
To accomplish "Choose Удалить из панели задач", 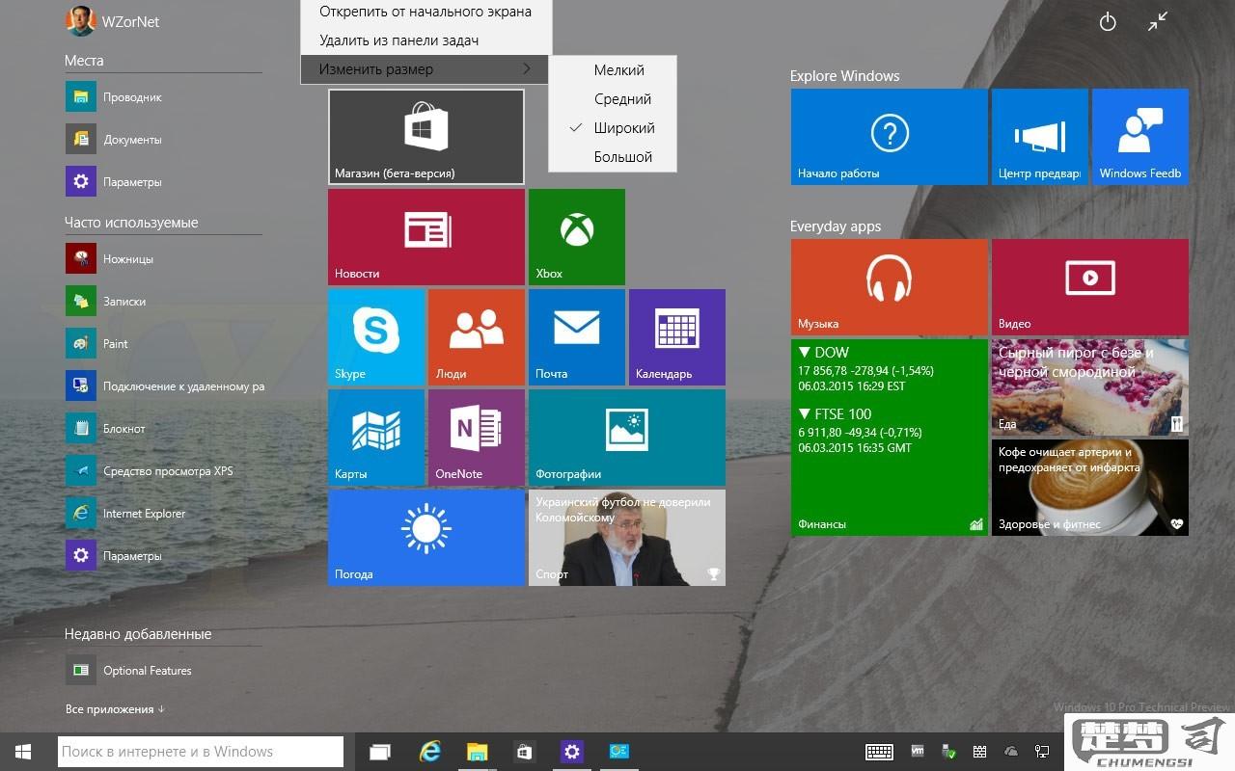I will [425, 40].
